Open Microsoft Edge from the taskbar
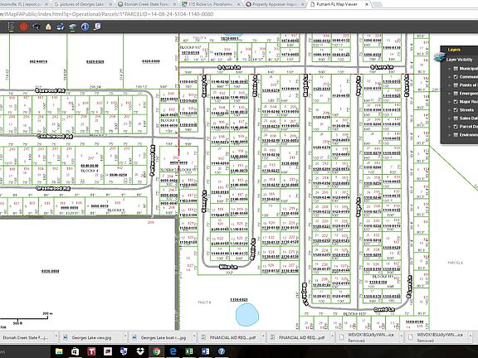The height and width of the screenshot is (358, 478). coord(173,351)
